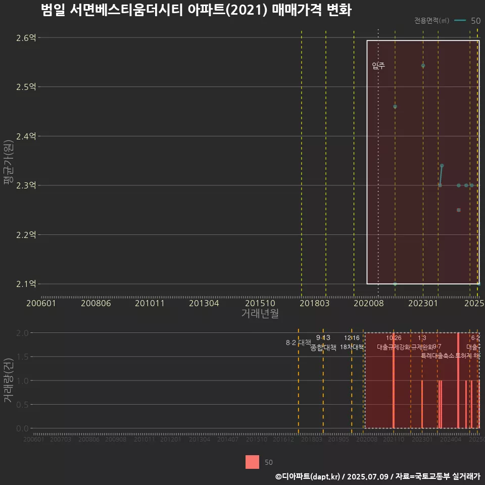Click the '201201' label on the volume chart axis

coord(170,439)
